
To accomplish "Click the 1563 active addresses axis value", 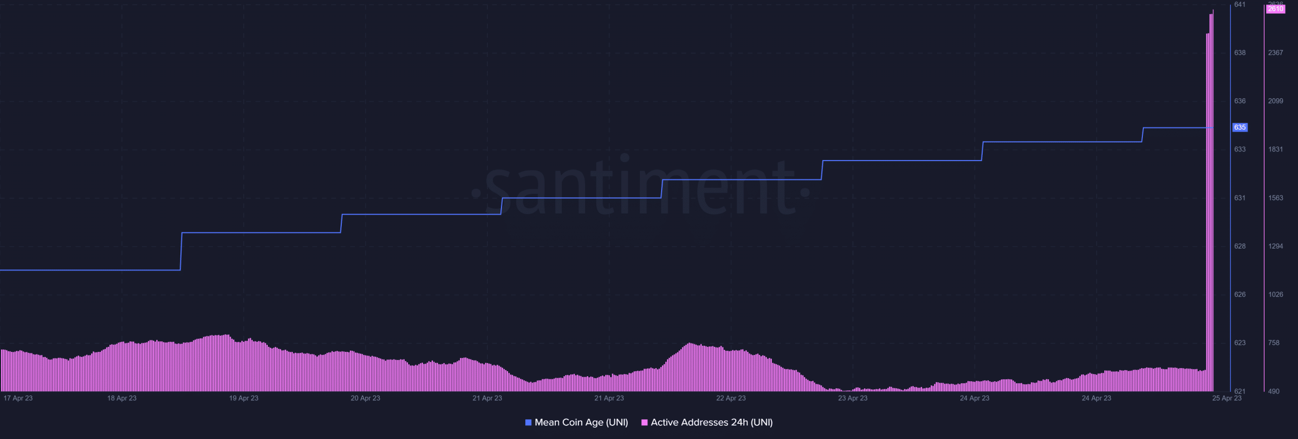I will tap(1275, 198).
